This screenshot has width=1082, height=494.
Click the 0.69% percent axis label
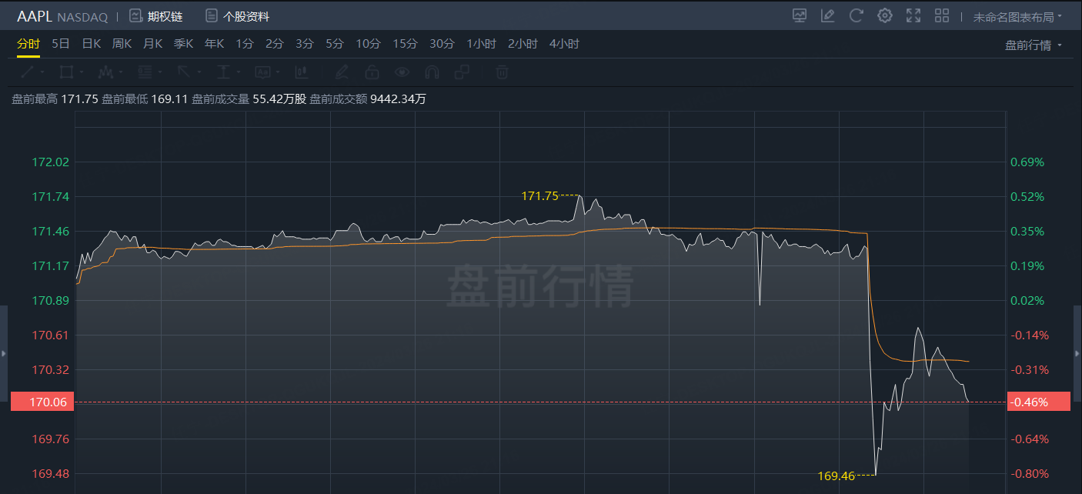click(1027, 162)
